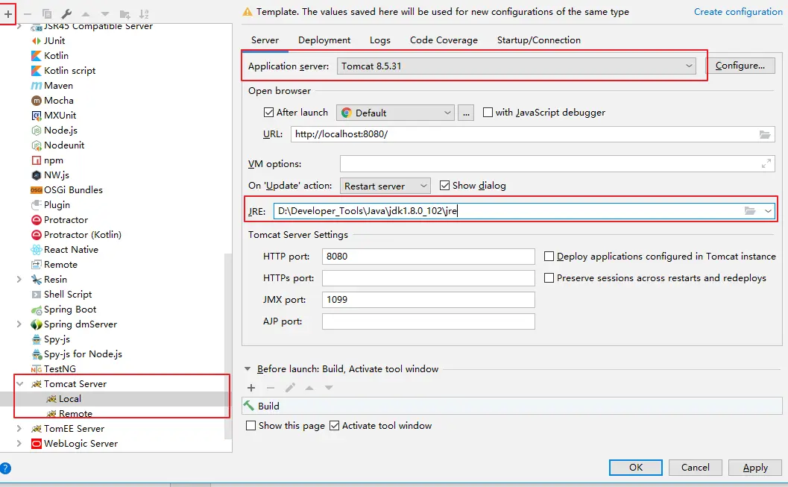Viewport: 788px width, 487px height.
Task: Expand the WebLogic Server node
Action: pos(19,444)
